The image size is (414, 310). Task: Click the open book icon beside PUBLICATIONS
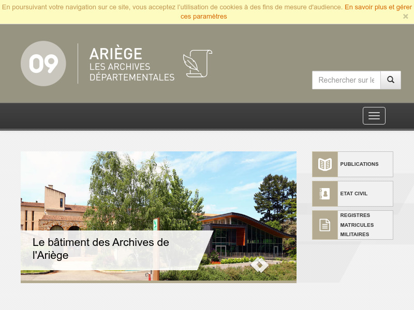pos(325,164)
